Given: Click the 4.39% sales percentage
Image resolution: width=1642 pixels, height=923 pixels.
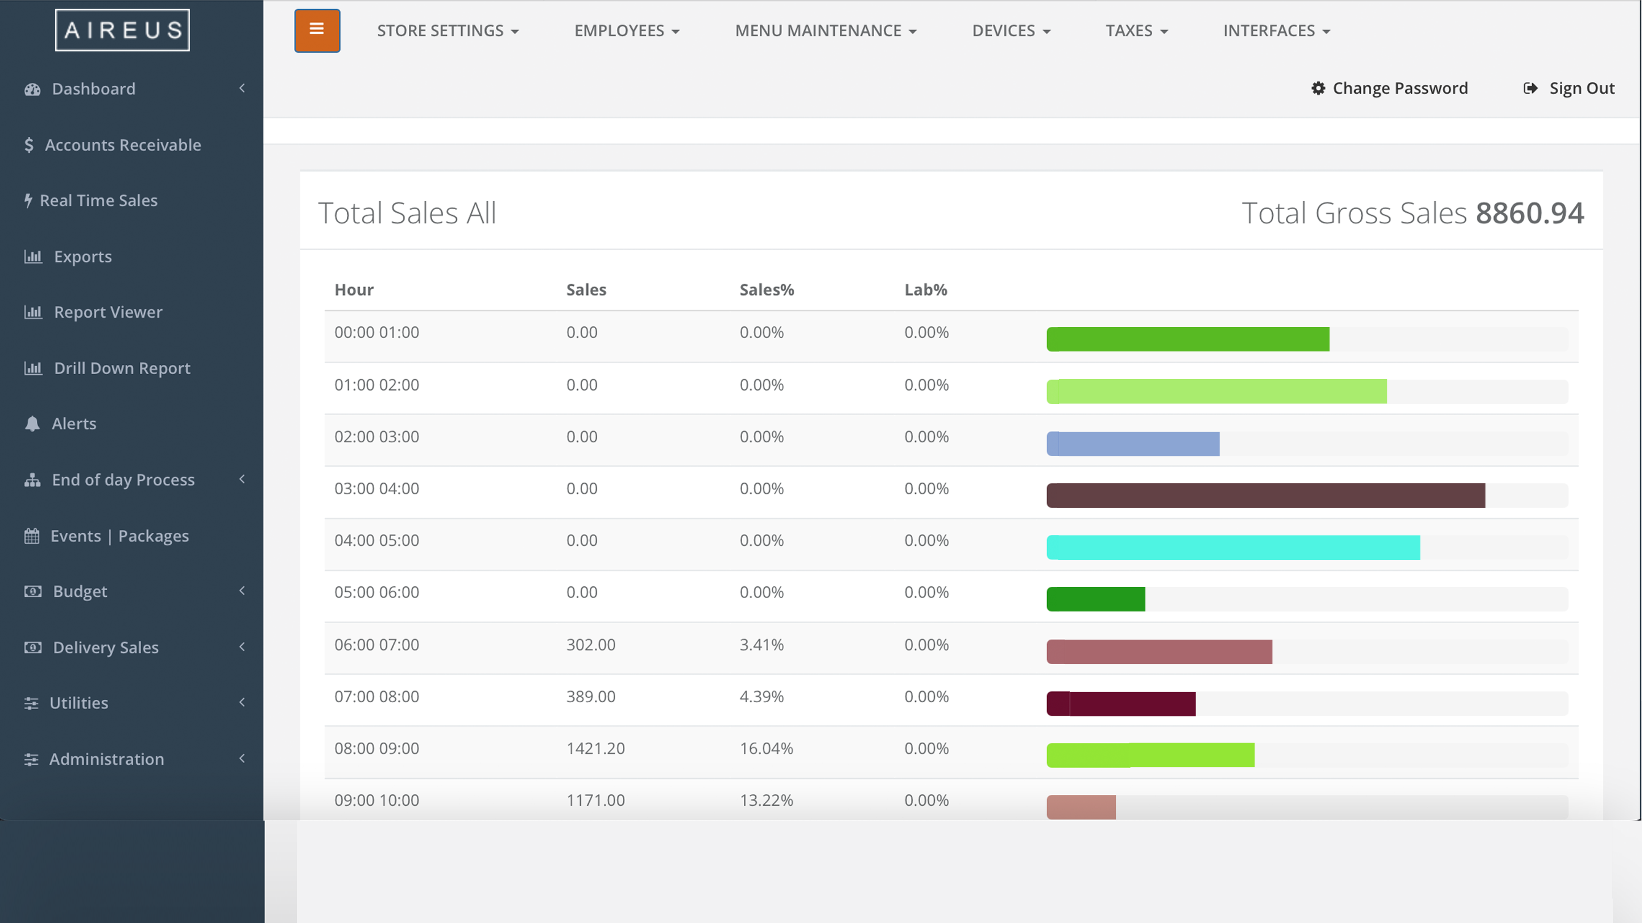Looking at the screenshot, I should [762, 696].
